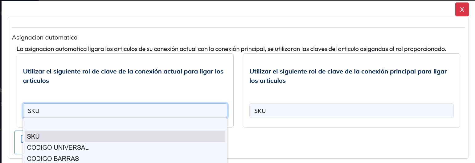This screenshot has height=163, width=475.
Task: Click 'los articulos' in the right heading
Action: [x=267, y=81]
